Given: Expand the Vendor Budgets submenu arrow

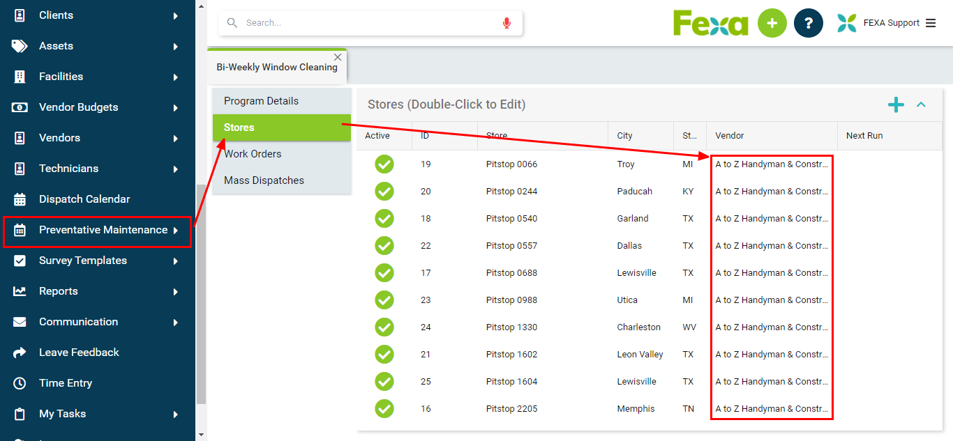Looking at the screenshot, I should point(176,107).
